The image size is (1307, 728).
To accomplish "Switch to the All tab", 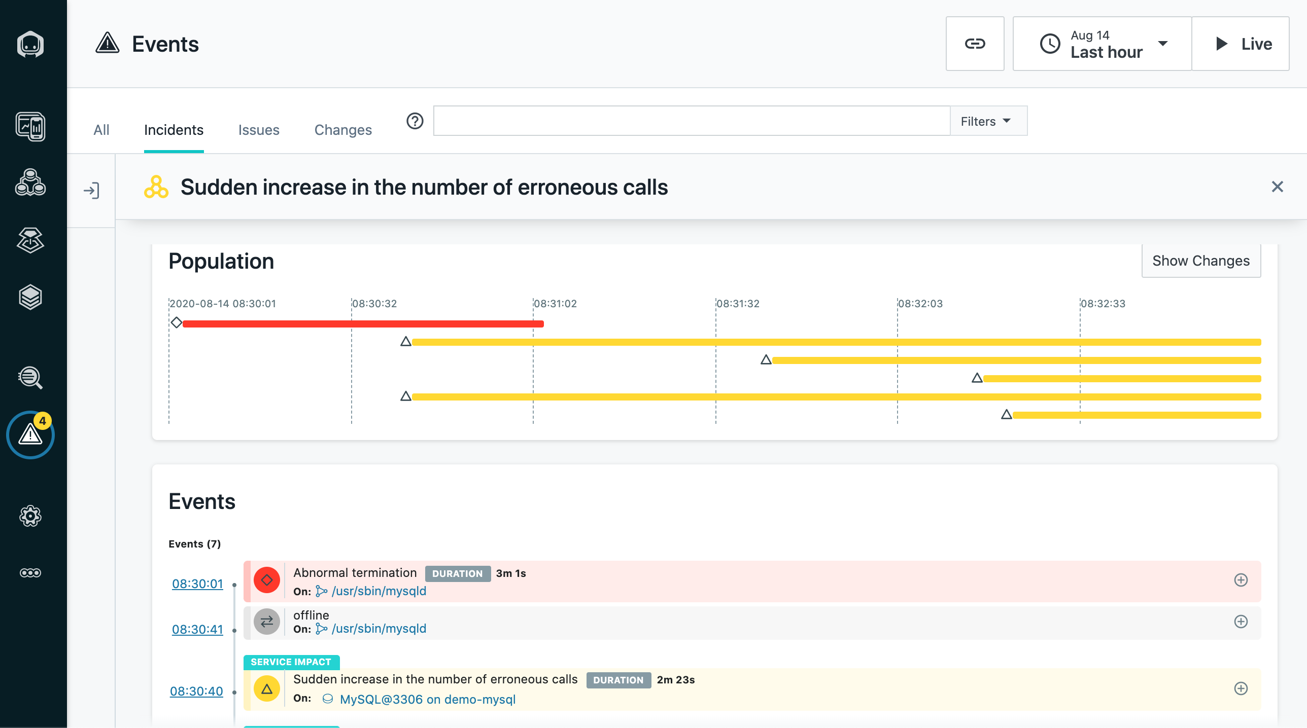I will 101,130.
